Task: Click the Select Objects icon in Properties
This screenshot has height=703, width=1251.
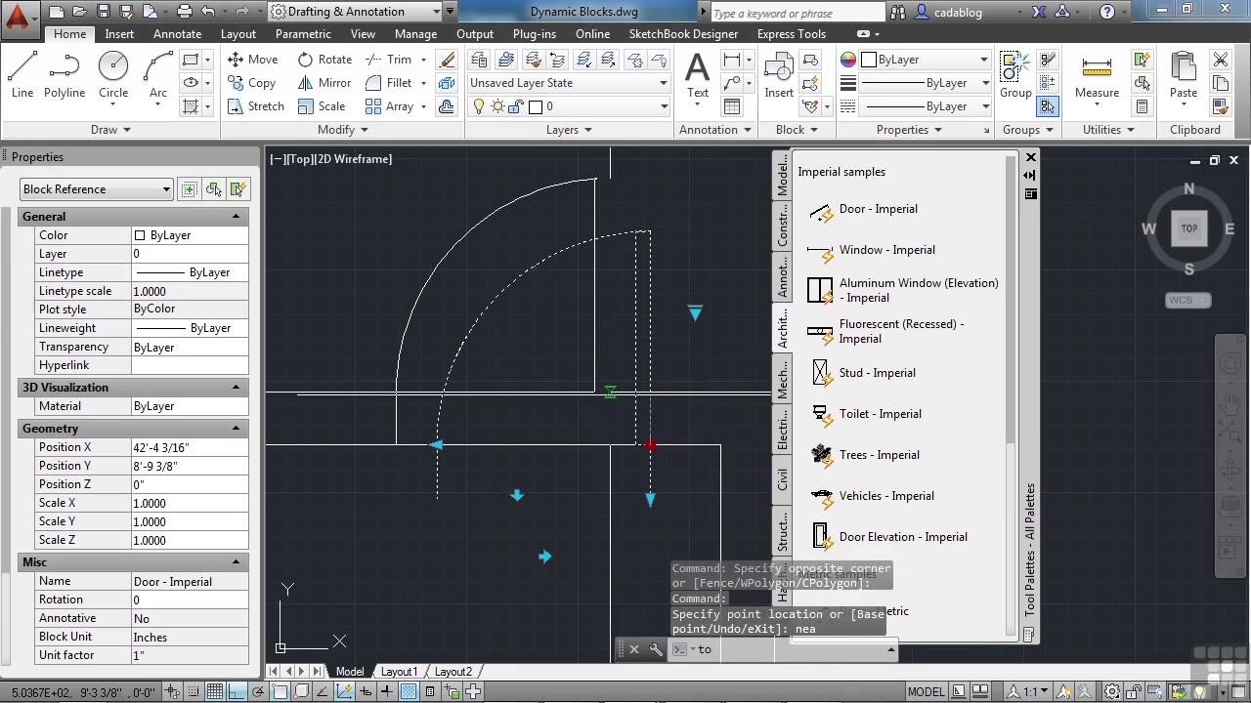Action: [x=214, y=189]
